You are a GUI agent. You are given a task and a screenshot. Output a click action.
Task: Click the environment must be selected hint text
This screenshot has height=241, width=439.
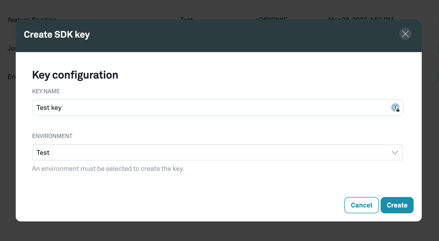(x=108, y=169)
